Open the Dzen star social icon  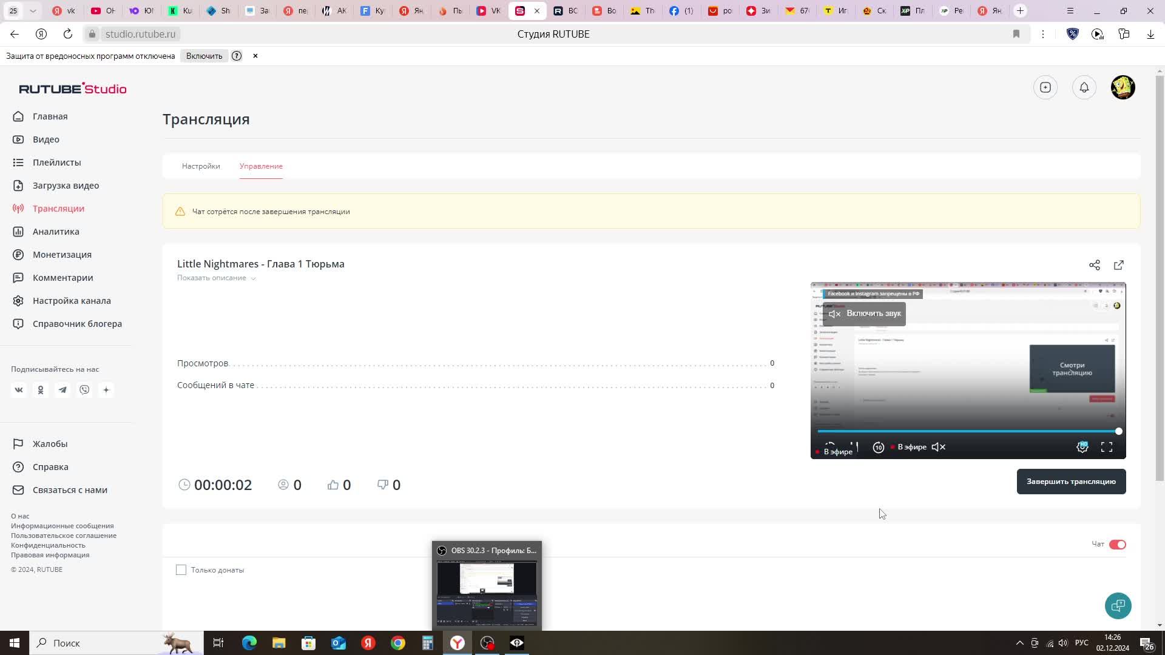(106, 390)
